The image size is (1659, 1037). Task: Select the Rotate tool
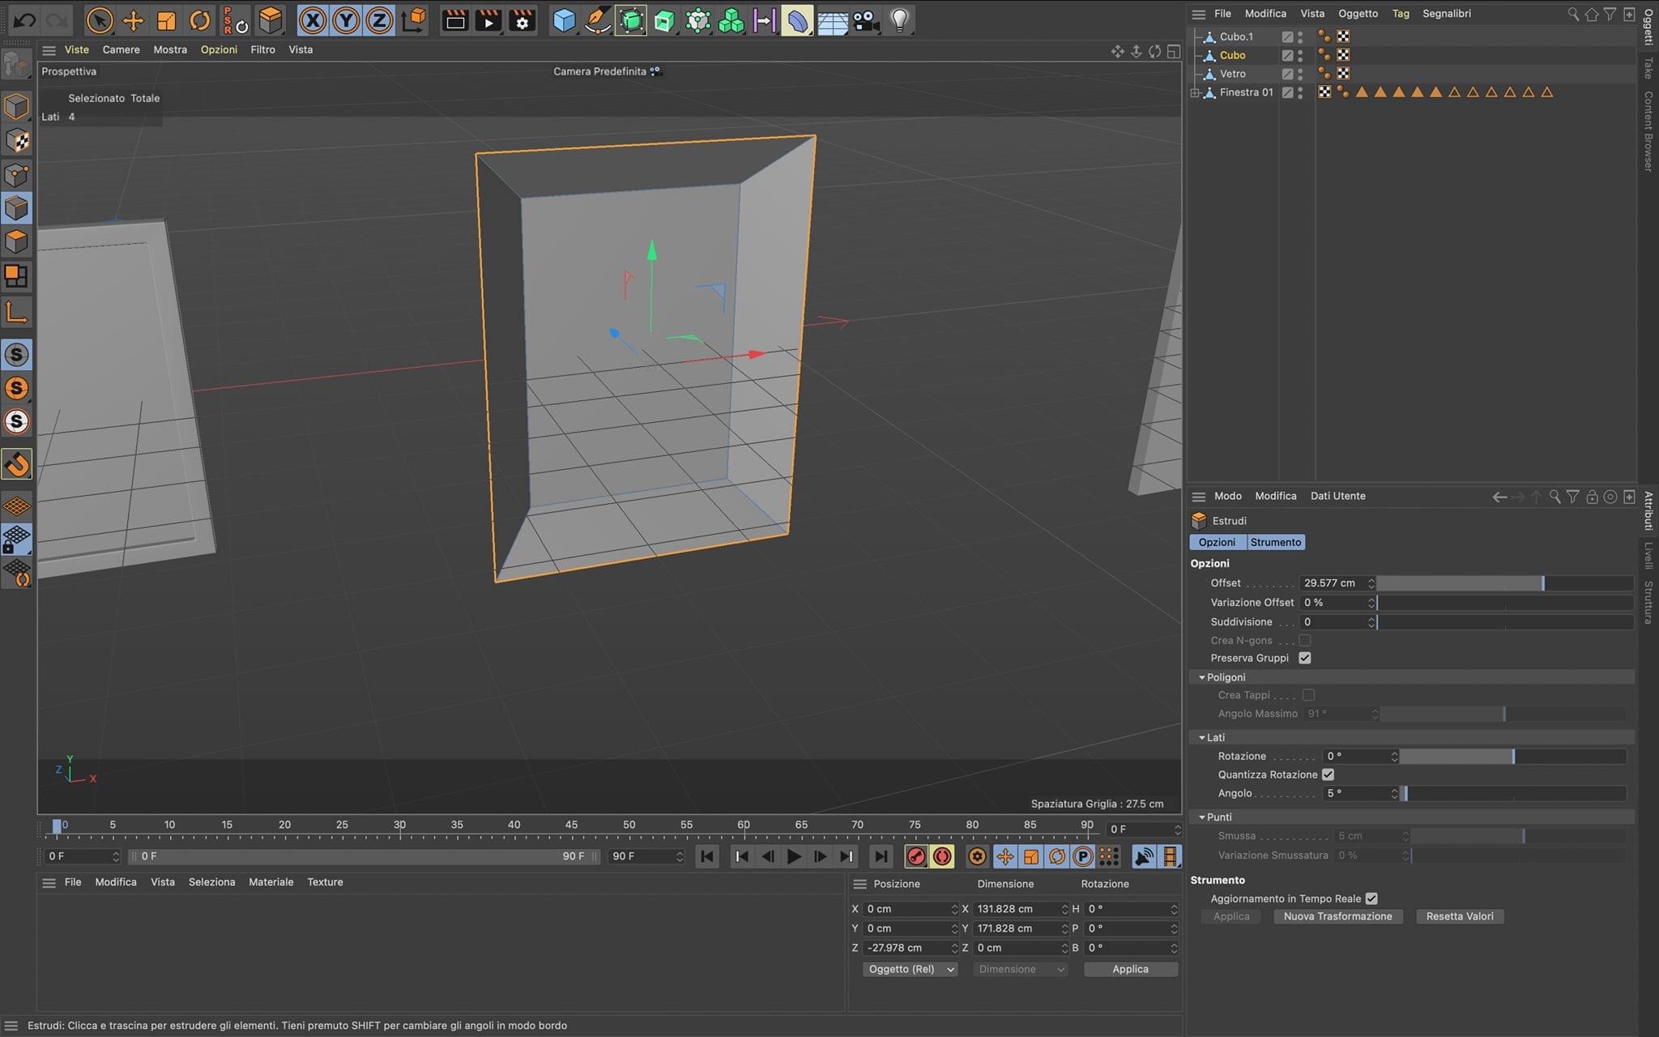(x=199, y=20)
